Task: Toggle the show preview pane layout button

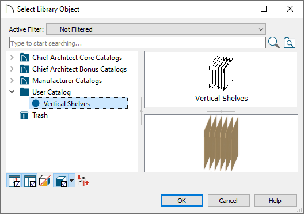Action: point(30,181)
